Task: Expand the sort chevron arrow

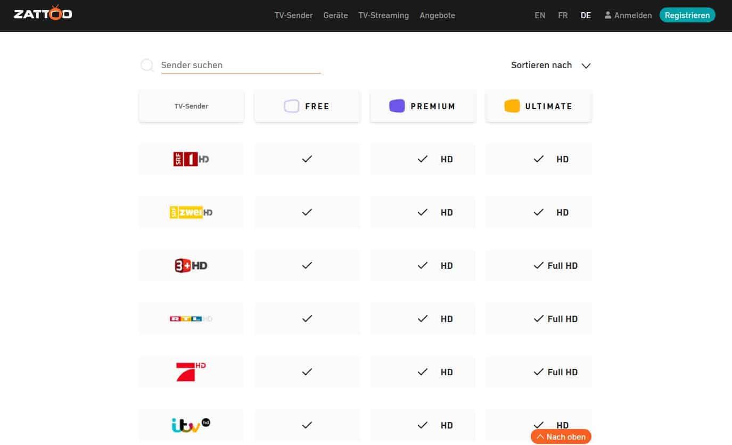Action: tap(586, 65)
